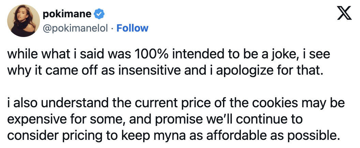Visit the @pokimanelol handle link

[x=75, y=29]
